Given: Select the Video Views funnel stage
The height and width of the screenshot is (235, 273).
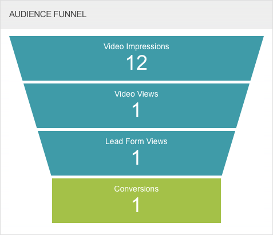Looking at the screenshot, I should pyautogui.click(x=136, y=106).
